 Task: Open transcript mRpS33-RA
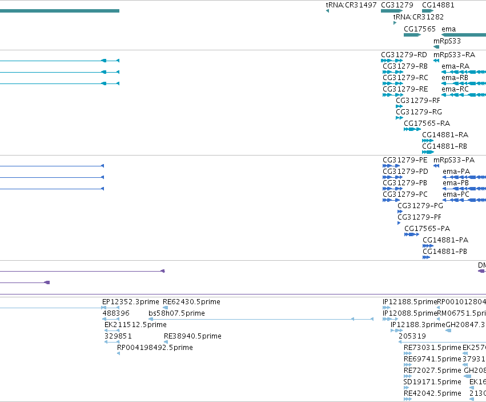454,55
